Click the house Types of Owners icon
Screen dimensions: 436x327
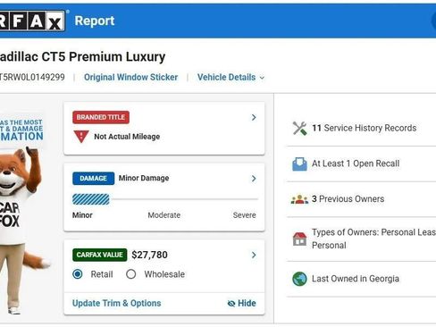tap(299, 239)
